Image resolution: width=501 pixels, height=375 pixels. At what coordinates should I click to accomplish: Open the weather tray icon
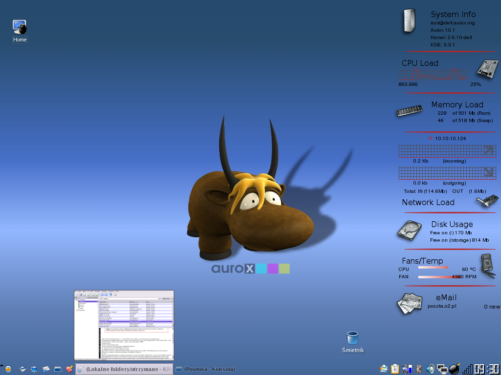pyautogui.click(x=384, y=369)
